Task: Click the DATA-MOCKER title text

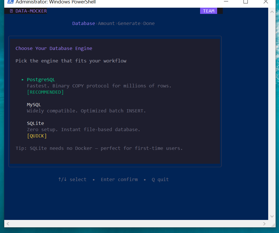Action: [x=31, y=11]
